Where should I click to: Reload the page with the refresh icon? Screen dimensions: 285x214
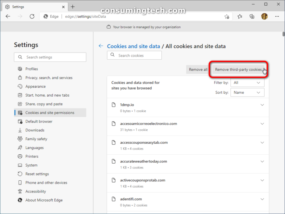32,17
